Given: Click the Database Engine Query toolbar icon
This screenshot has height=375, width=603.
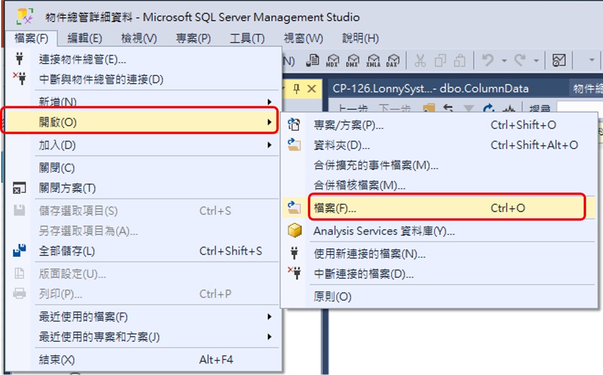Looking at the screenshot, I should coord(313,60).
